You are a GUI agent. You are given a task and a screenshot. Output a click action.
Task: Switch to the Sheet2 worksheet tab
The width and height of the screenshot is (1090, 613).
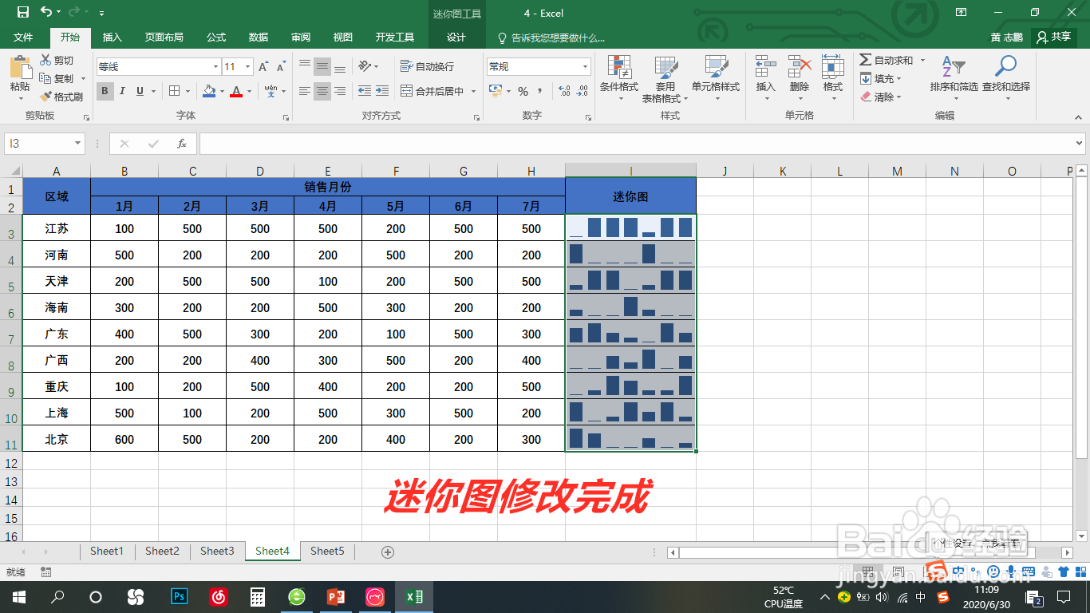pyautogui.click(x=162, y=551)
